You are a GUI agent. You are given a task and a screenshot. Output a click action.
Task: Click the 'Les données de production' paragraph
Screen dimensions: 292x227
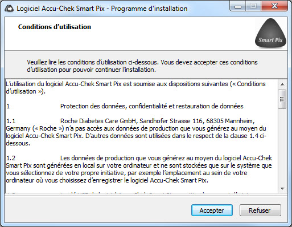coord(139,169)
